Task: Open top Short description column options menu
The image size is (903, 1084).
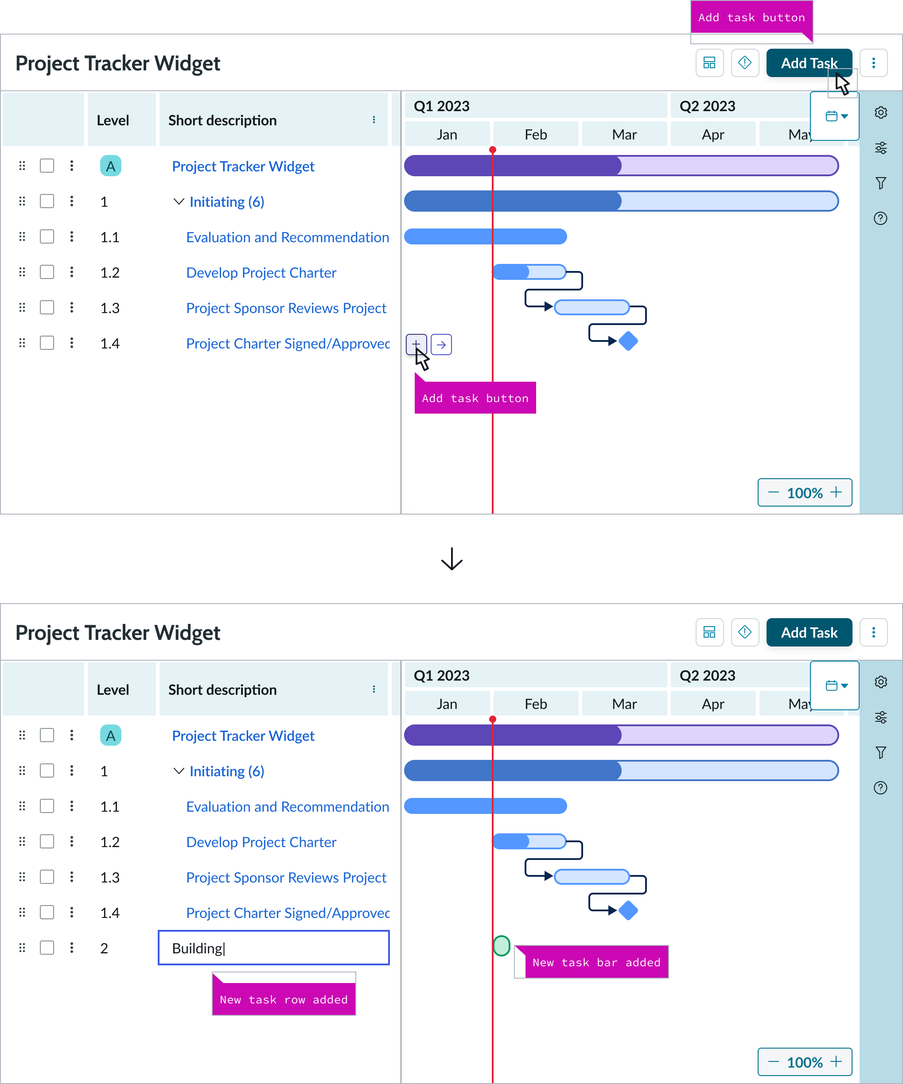Action: (x=374, y=120)
